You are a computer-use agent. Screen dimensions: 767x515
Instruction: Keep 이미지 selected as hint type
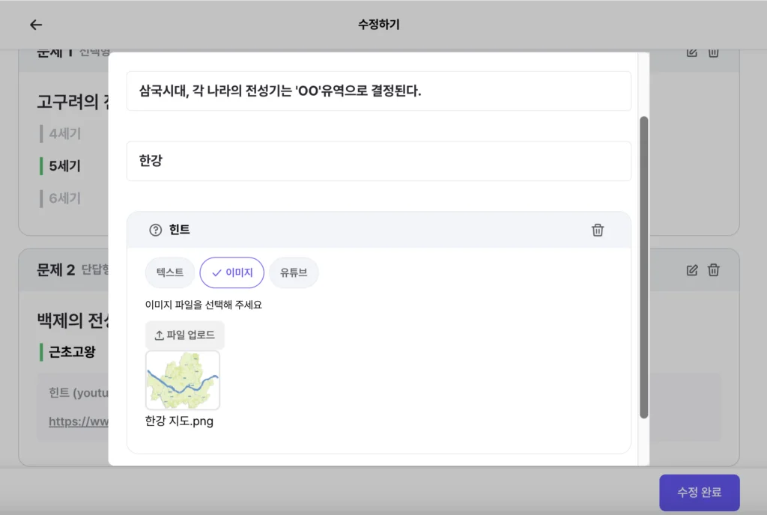point(232,272)
